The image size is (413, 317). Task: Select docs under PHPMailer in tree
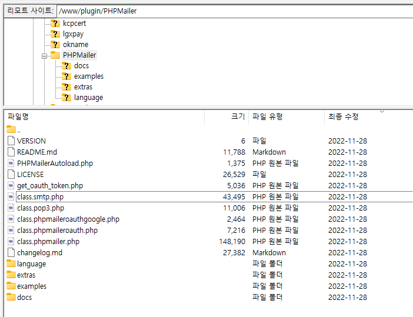(81, 65)
